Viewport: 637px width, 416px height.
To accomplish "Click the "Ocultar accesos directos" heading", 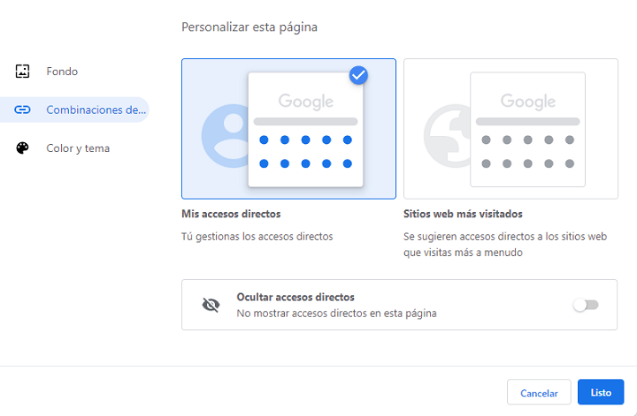I will click(x=295, y=297).
